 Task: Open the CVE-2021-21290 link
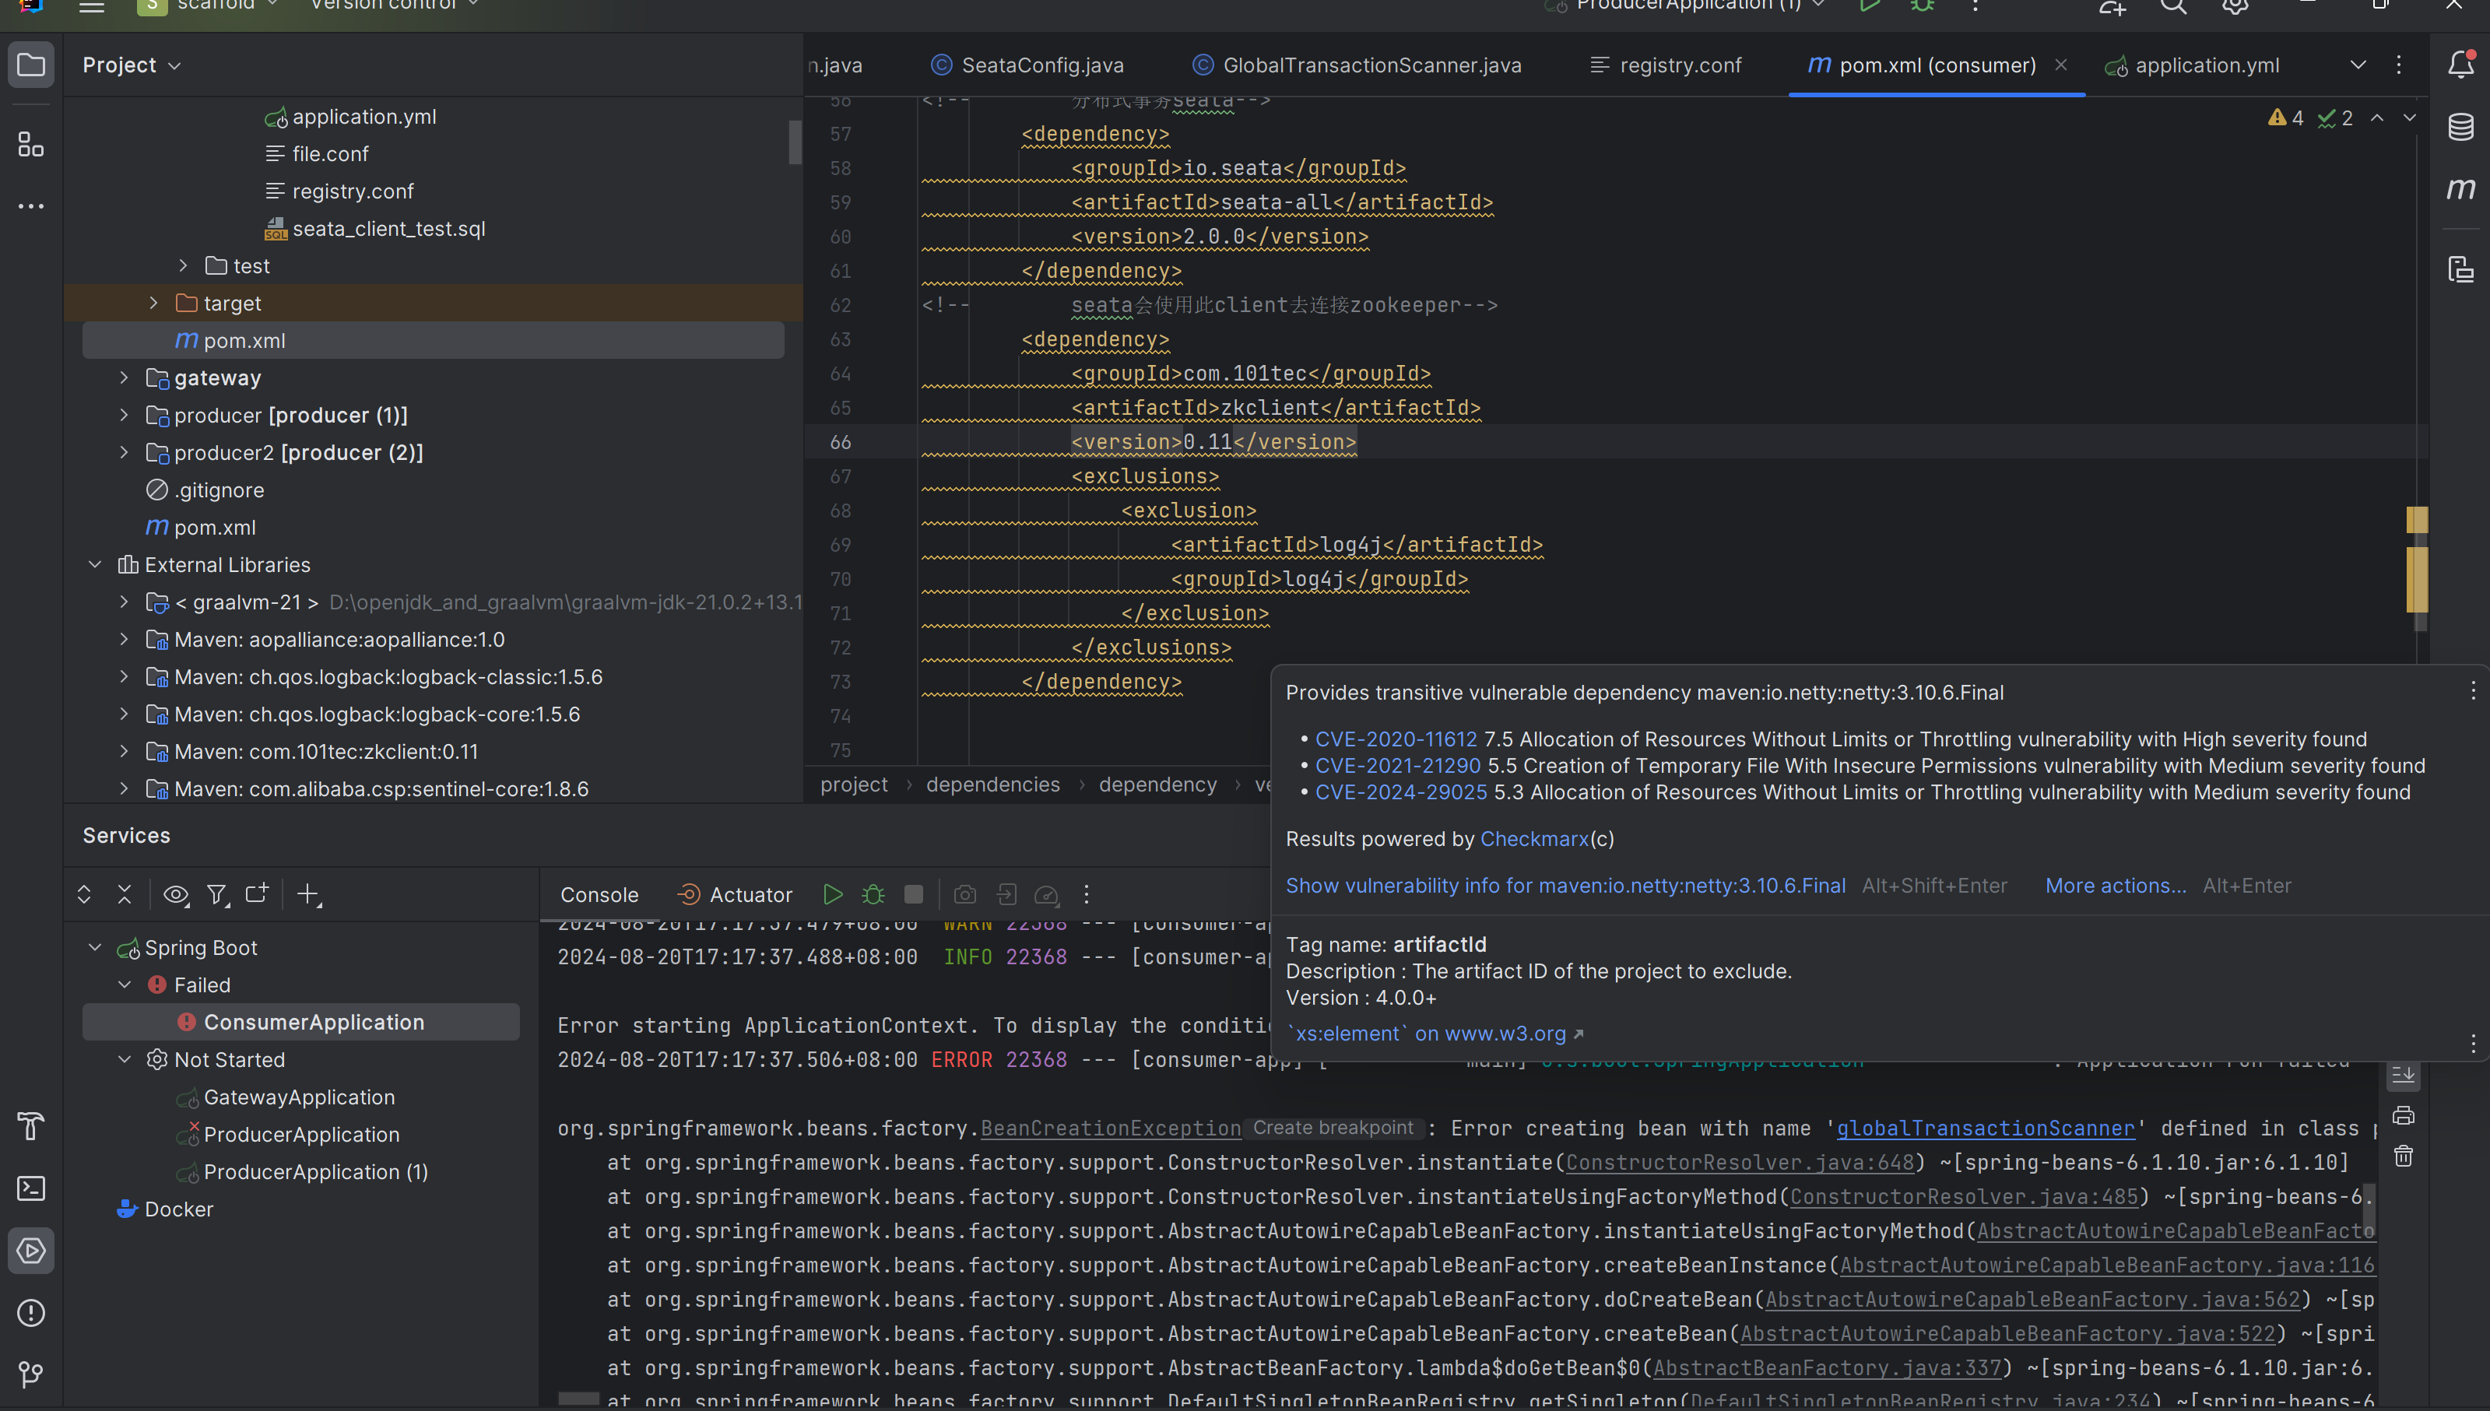pos(1398,766)
